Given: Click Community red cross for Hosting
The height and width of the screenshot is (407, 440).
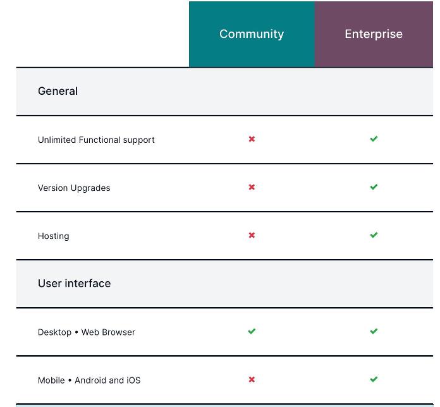Looking at the screenshot, I should tap(252, 235).
